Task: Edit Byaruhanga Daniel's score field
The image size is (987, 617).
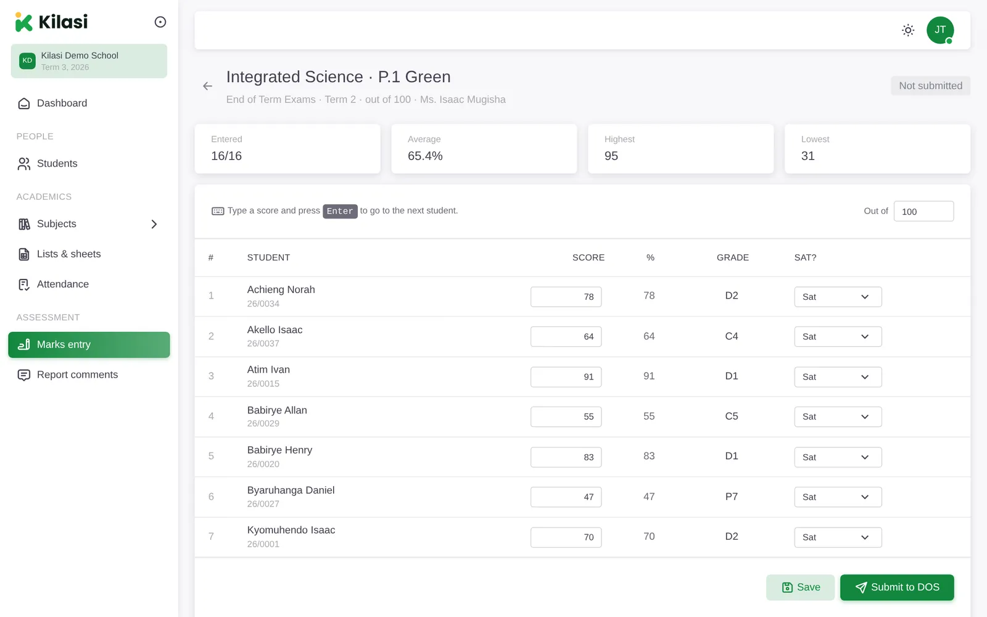Action: point(566,497)
